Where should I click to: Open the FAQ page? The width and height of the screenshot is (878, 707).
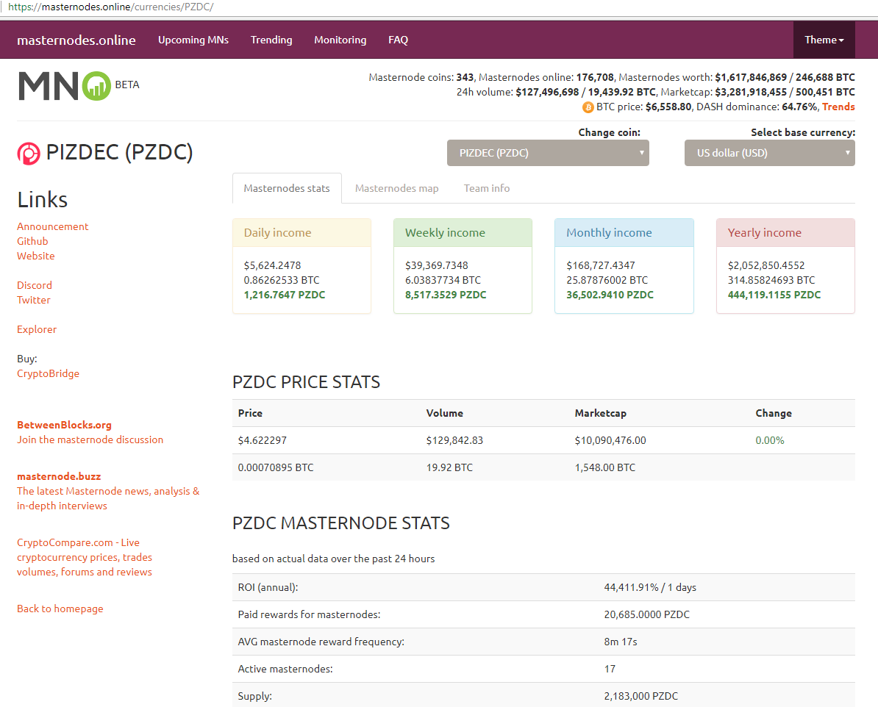point(398,40)
